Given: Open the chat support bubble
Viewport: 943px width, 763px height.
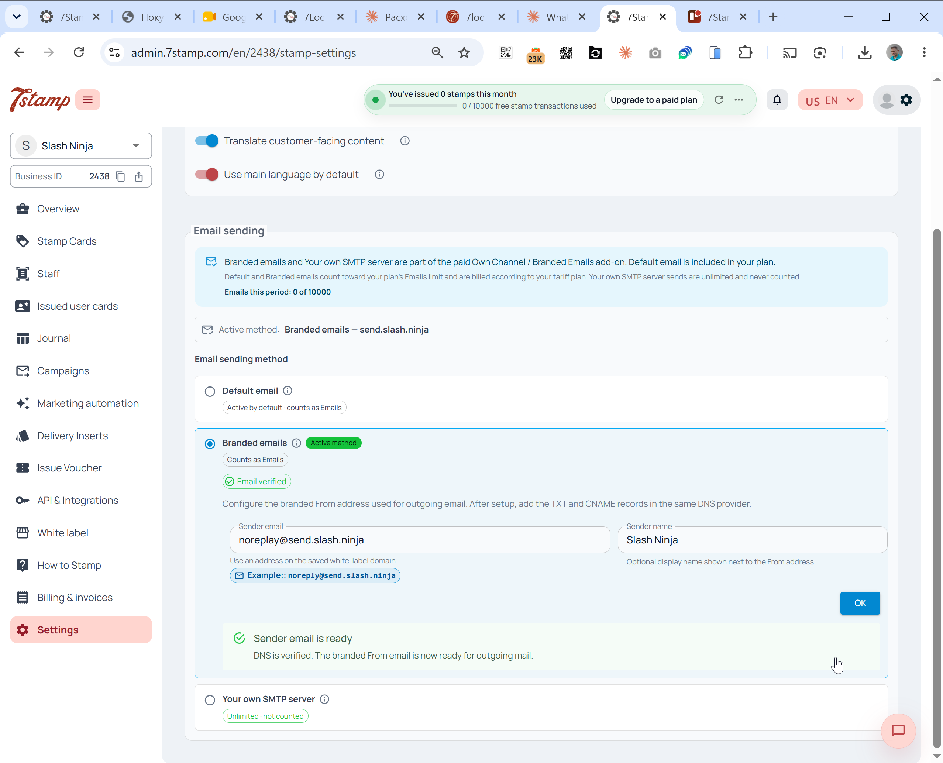Looking at the screenshot, I should tap(898, 731).
